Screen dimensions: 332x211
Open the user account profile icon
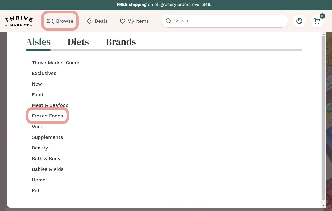click(x=299, y=21)
